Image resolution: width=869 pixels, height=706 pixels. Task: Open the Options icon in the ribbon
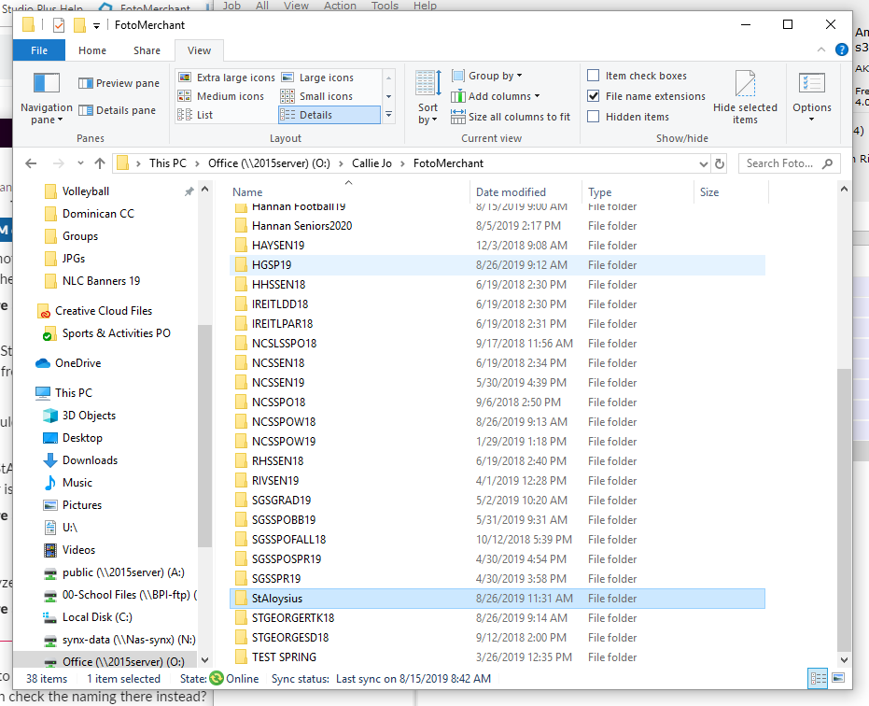click(x=811, y=83)
